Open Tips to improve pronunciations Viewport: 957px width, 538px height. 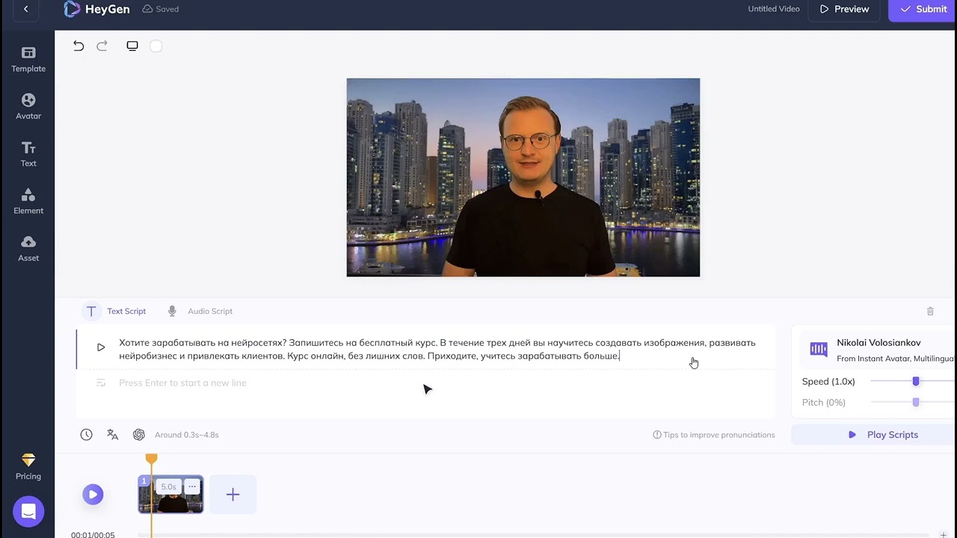[x=714, y=434]
